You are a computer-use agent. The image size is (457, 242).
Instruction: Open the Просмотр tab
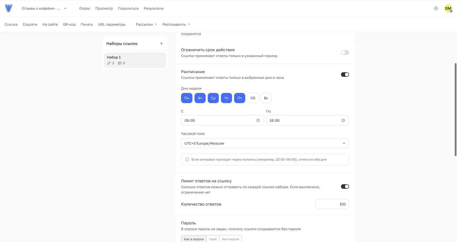[x=104, y=8]
